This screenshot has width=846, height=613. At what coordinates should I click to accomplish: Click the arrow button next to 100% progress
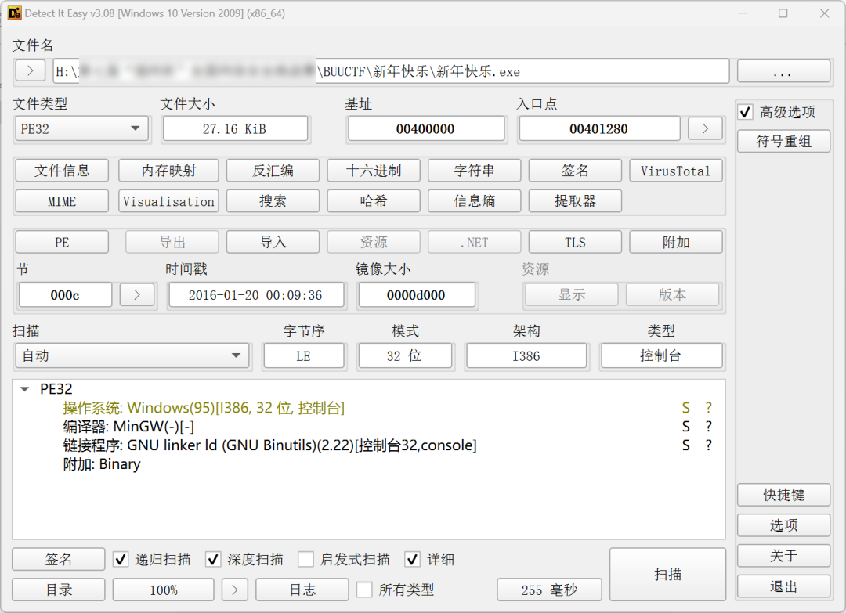[235, 590]
